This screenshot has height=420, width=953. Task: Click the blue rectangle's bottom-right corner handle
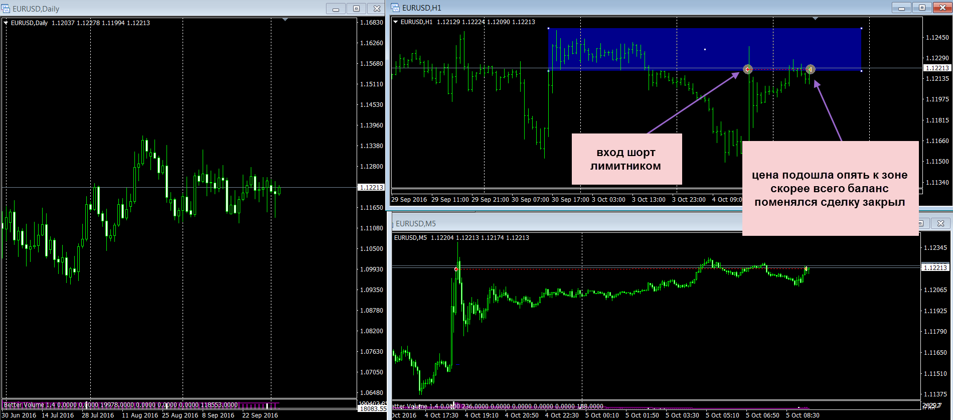(x=862, y=71)
